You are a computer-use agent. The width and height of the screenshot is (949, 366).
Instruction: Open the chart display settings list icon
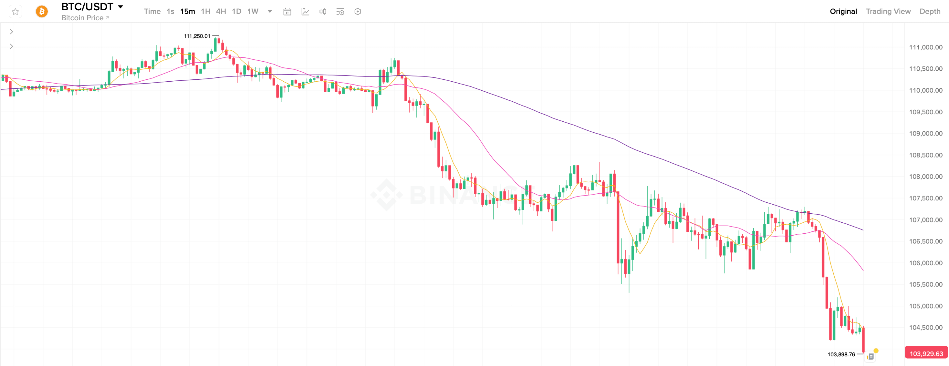pos(340,12)
